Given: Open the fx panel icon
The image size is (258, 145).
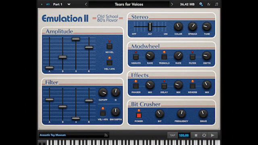Looking at the screenshot, I should (209, 4).
